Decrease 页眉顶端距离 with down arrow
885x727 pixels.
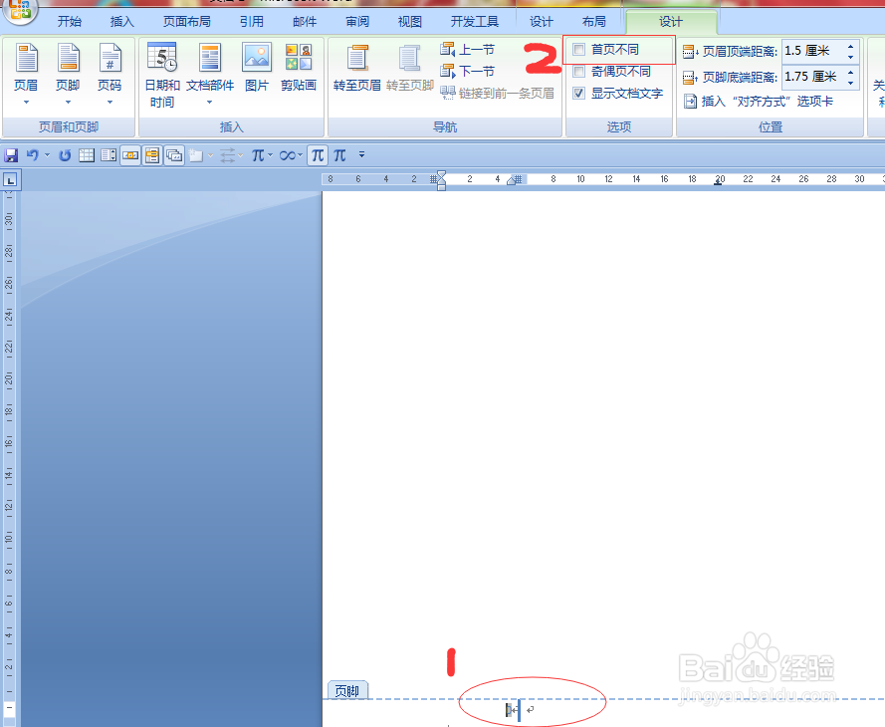(x=850, y=57)
